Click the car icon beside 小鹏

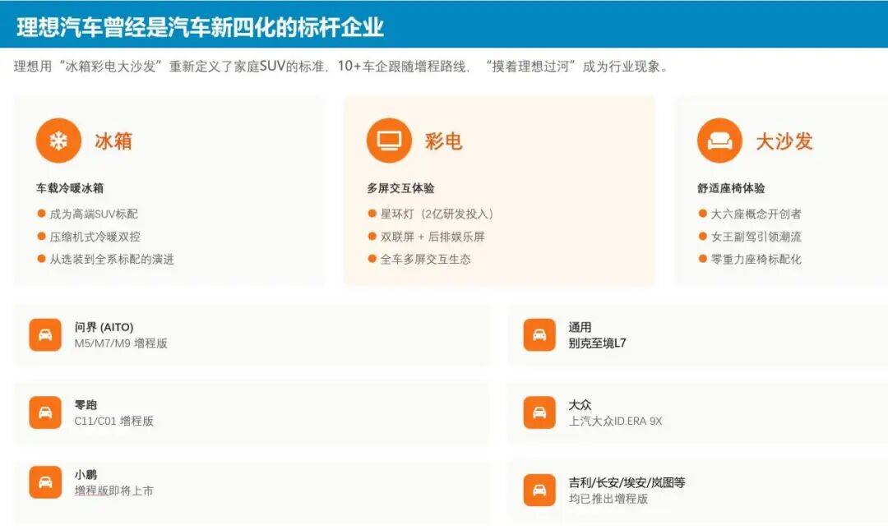[45, 482]
